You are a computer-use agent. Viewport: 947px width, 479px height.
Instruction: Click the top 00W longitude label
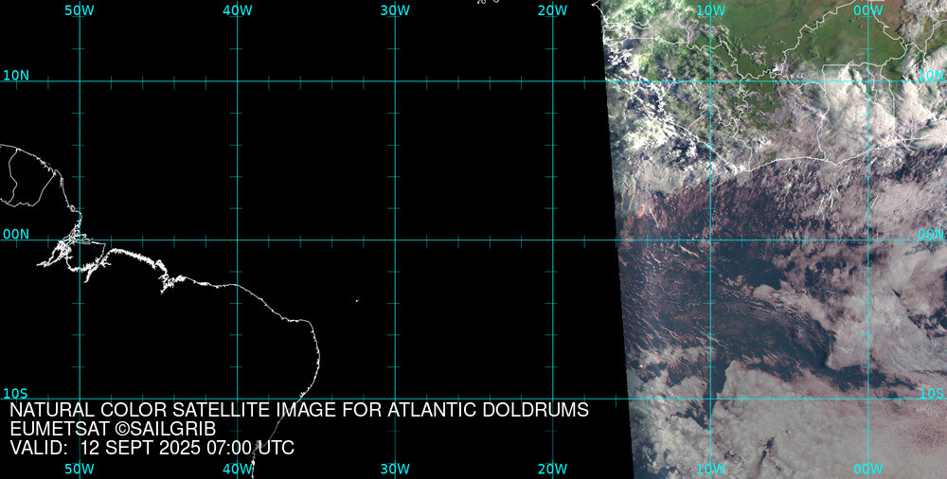[x=869, y=10]
